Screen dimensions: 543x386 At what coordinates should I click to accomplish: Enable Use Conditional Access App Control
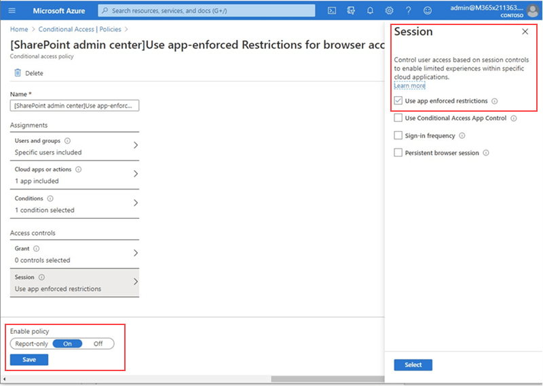(x=398, y=118)
